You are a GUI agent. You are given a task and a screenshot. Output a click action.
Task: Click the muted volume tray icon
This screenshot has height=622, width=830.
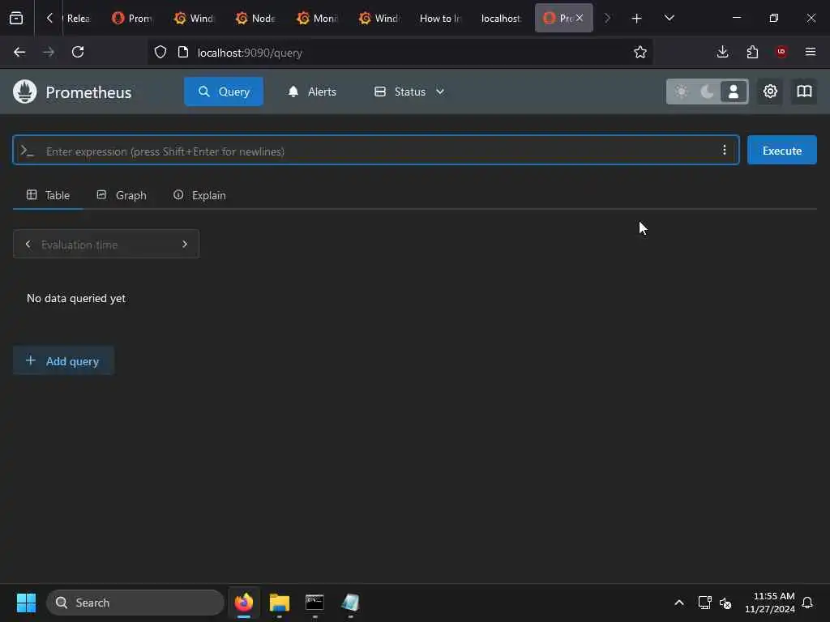coord(725,603)
